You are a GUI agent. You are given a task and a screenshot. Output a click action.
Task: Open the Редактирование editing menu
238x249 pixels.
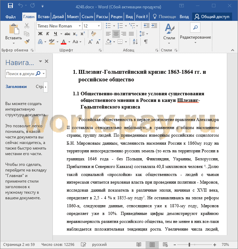coord(195,33)
